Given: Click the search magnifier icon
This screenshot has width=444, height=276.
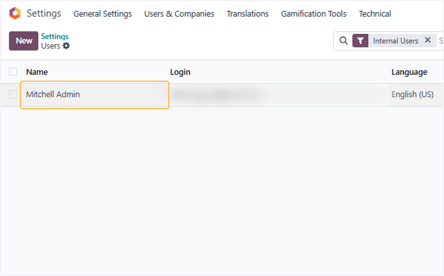Looking at the screenshot, I should pos(344,41).
